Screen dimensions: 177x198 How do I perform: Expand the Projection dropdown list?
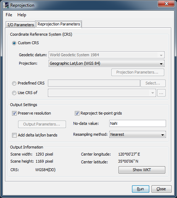coord(106,63)
